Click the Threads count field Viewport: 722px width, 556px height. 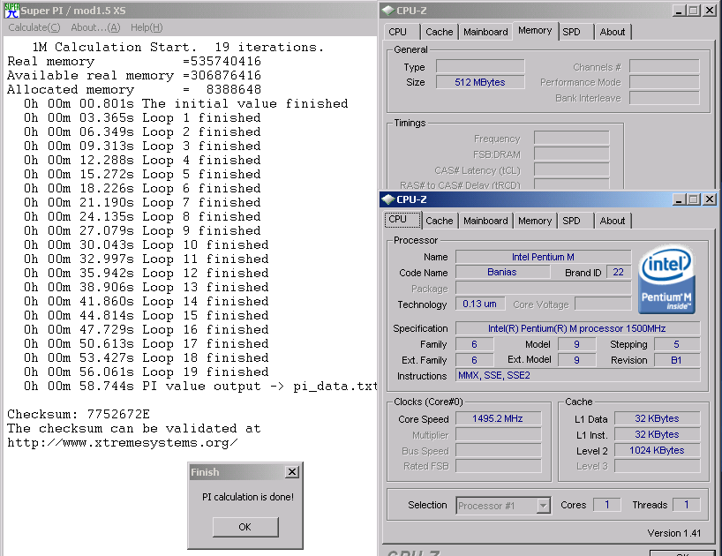pos(686,505)
